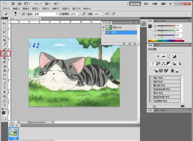This screenshot has height=141, width=193.
Task: Add a Color Balance adjustment
Action: point(164,64)
